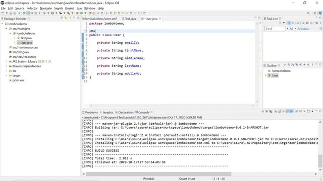Click the New file toolbar icon

pos(3,13)
